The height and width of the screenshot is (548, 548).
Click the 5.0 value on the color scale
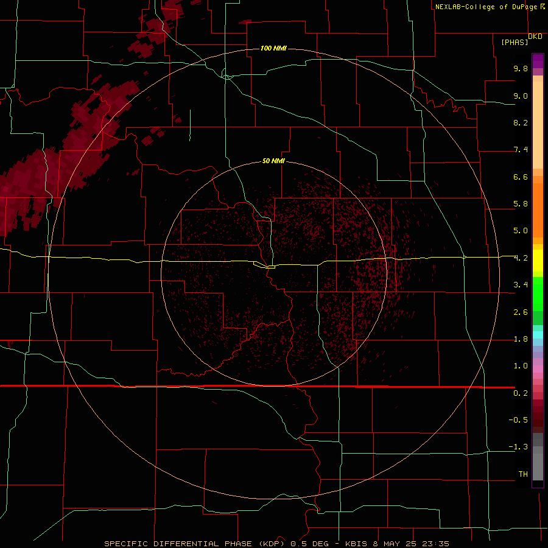[521, 231]
